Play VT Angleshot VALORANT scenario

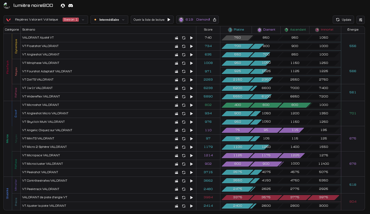pyautogui.click(x=191, y=55)
